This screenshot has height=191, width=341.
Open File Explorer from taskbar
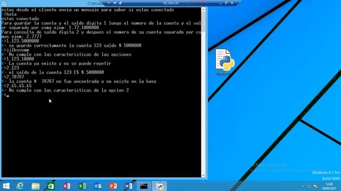click(36, 186)
